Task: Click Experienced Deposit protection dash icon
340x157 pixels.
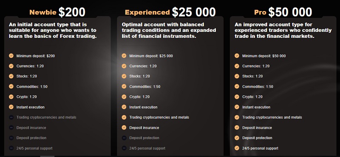Action: 124,138
